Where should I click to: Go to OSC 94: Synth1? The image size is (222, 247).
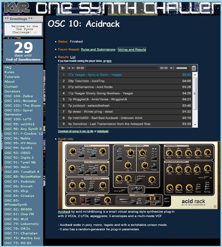[x=18, y=148]
